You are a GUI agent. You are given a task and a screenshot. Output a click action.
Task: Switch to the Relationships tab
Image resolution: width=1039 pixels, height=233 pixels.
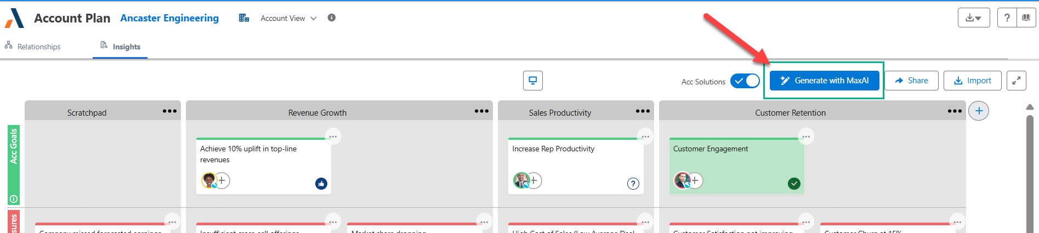click(33, 47)
